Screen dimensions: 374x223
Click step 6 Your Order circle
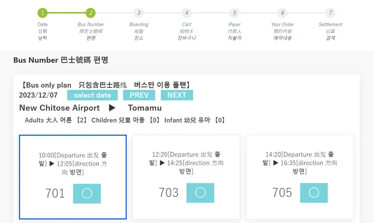(x=283, y=13)
